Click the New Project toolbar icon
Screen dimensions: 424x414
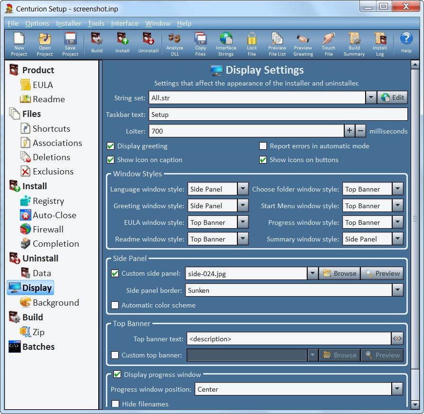[19, 44]
